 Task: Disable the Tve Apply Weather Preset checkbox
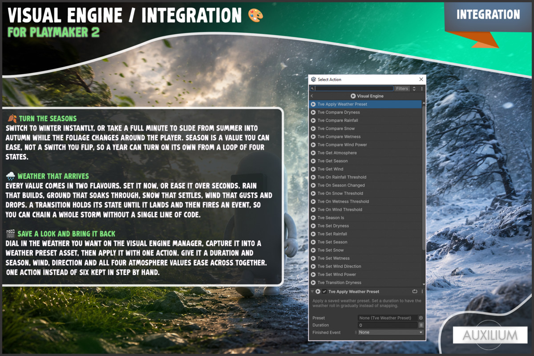tap(324, 291)
